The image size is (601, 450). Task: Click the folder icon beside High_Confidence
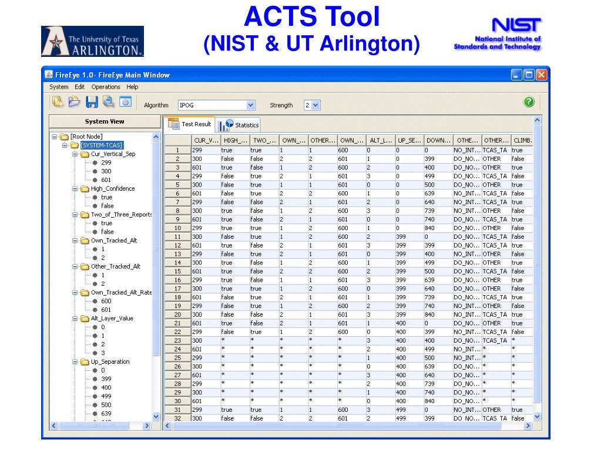tap(85, 189)
